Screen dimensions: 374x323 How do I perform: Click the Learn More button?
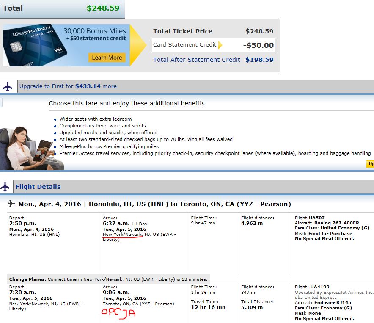[x=107, y=58]
